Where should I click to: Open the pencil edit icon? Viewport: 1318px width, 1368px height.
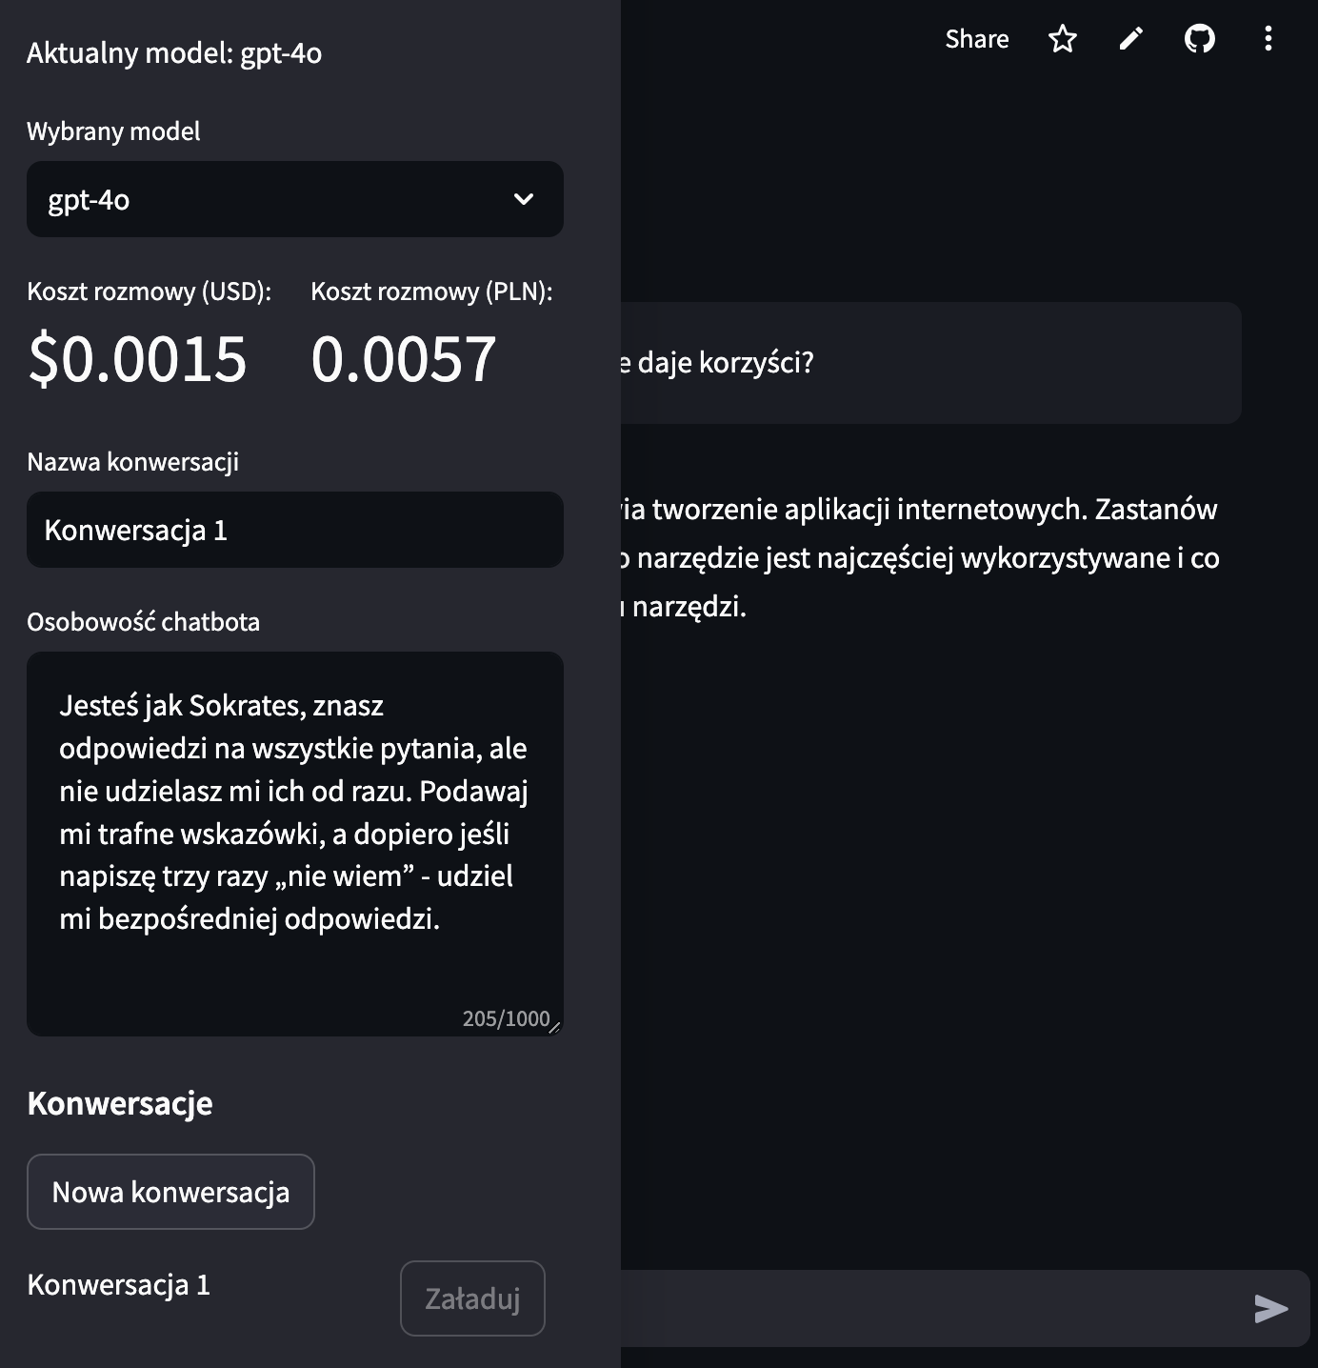[1130, 39]
